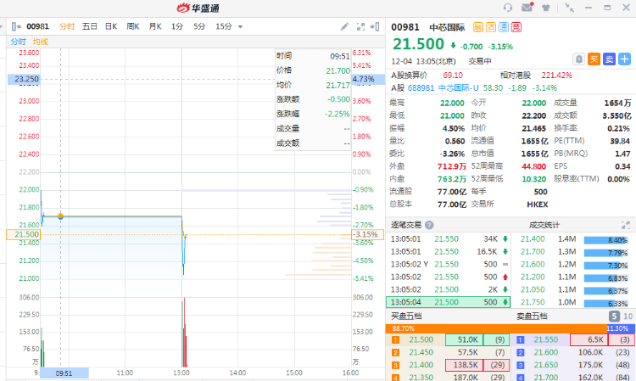Open the skin theme shirt icon

[x=545, y=8]
